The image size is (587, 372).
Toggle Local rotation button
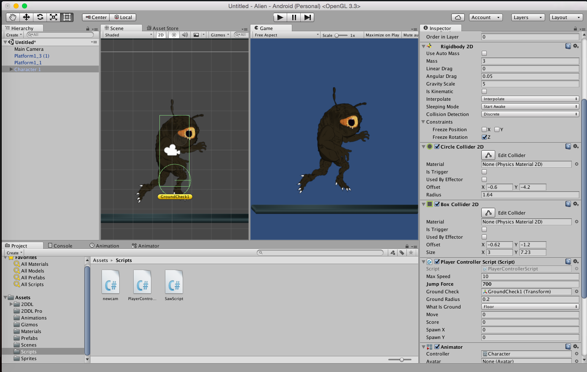123,17
